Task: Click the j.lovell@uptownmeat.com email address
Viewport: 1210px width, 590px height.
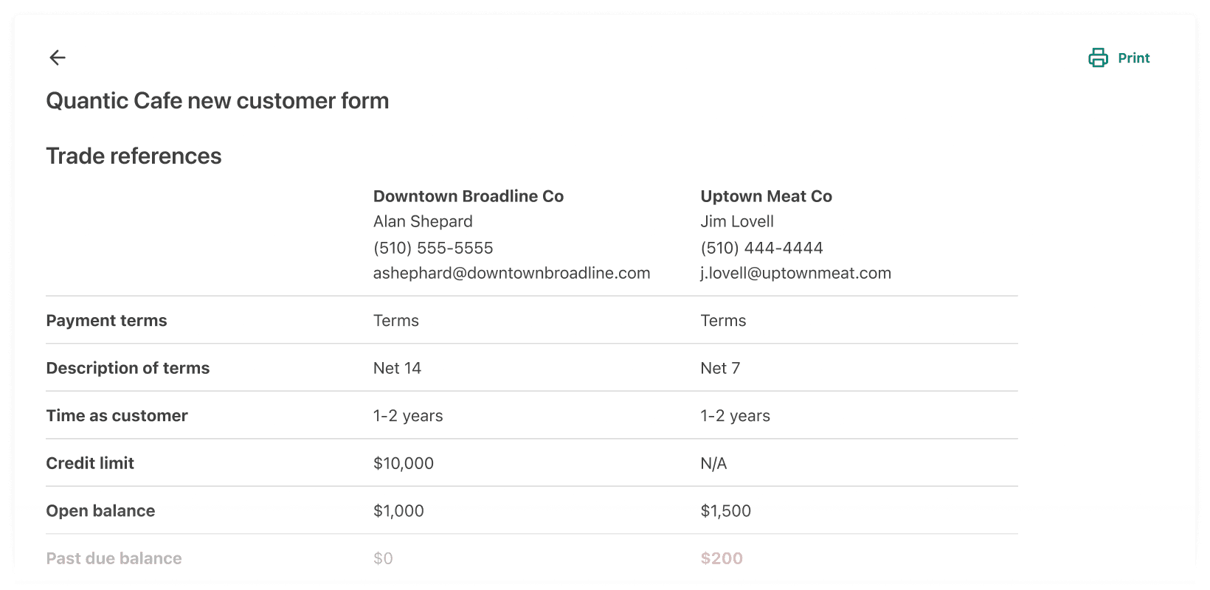Action: tap(795, 274)
